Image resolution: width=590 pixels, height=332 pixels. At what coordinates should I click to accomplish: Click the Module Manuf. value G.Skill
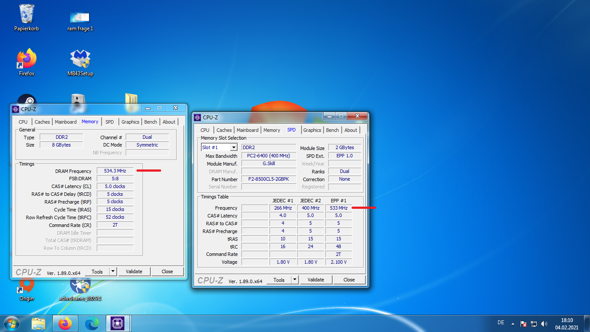pyautogui.click(x=269, y=163)
